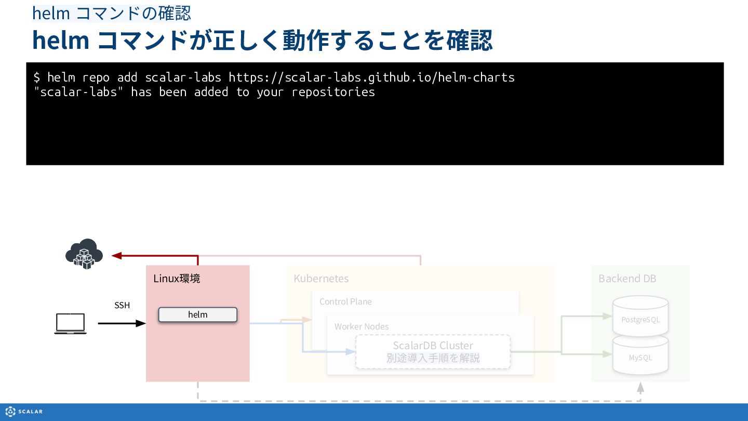
Task: Click the Backend DB heading
Action: point(627,279)
